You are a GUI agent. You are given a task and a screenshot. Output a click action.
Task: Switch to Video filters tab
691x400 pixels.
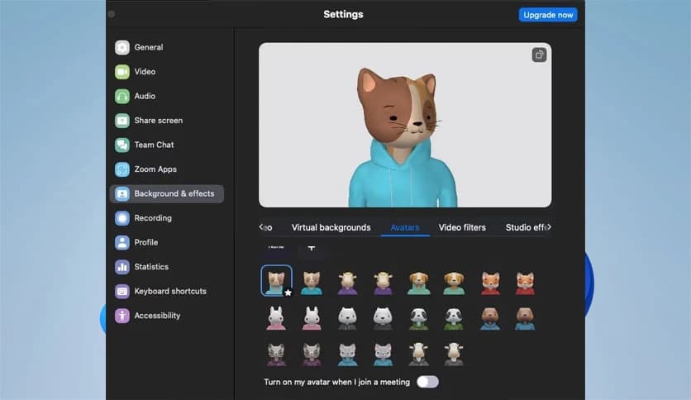click(462, 227)
